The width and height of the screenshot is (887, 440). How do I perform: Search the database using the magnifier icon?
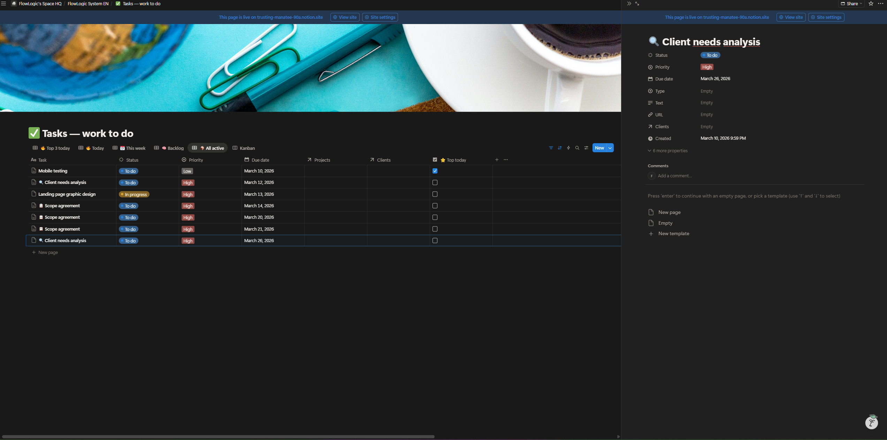[577, 148]
